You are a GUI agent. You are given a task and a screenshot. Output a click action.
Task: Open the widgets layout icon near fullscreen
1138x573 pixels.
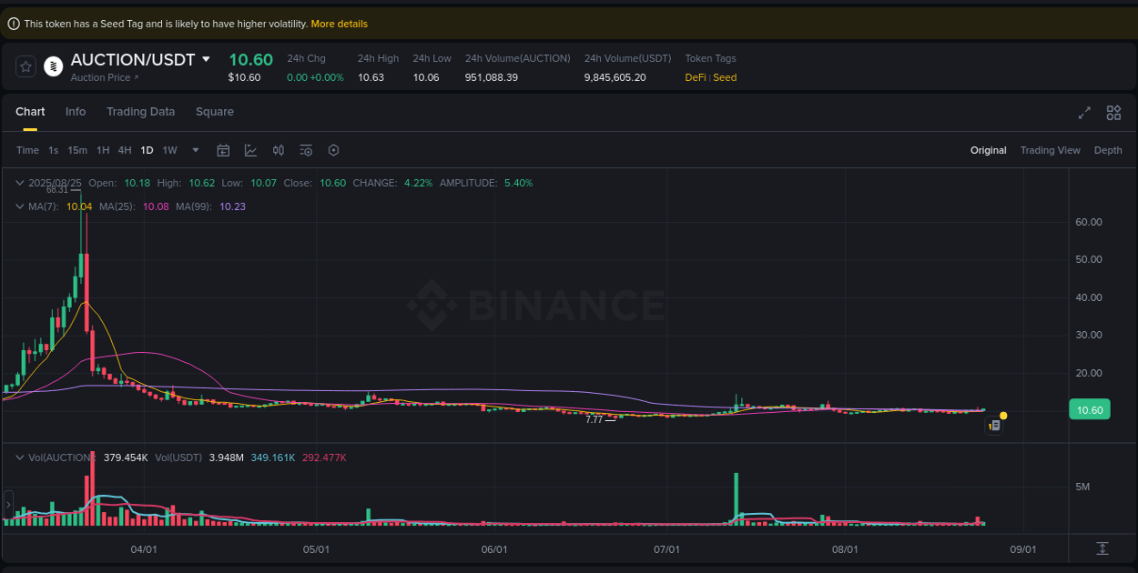coord(1113,113)
